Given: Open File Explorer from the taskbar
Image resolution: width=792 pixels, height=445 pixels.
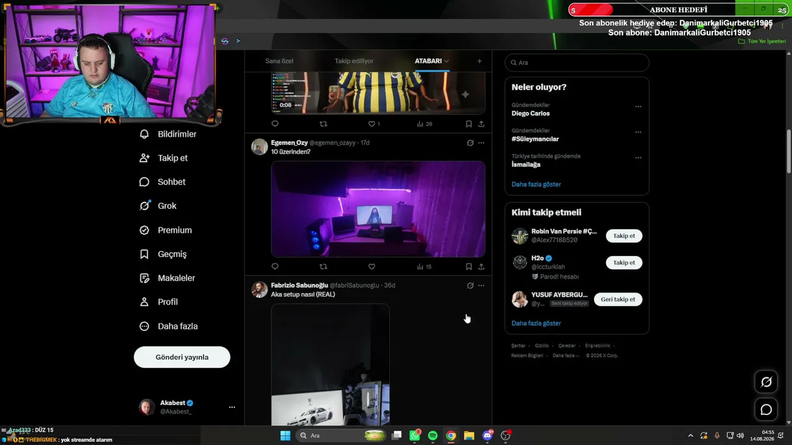Looking at the screenshot, I should tap(469, 436).
